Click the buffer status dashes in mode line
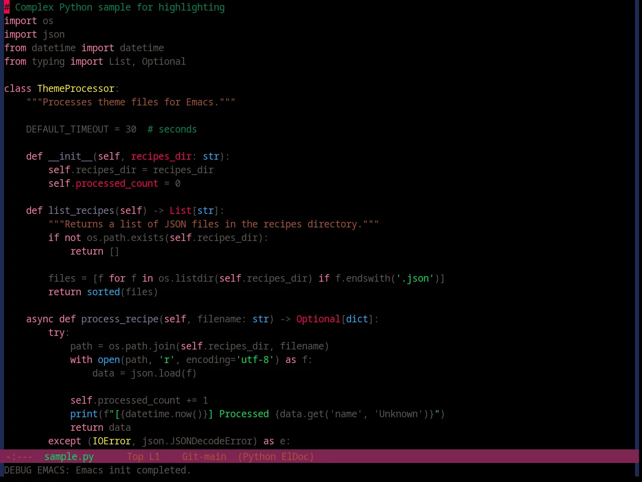The height and width of the screenshot is (482, 642). tap(19, 456)
